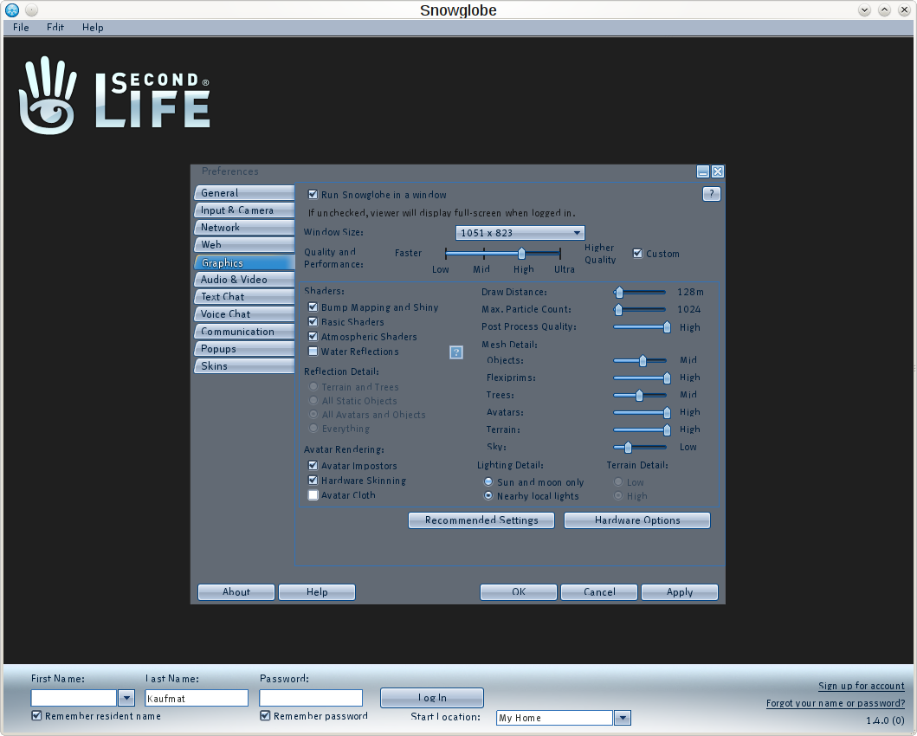The height and width of the screenshot is (736, 917).
Task: Follow the Sign up for account link
Action: tap(861, 686)
